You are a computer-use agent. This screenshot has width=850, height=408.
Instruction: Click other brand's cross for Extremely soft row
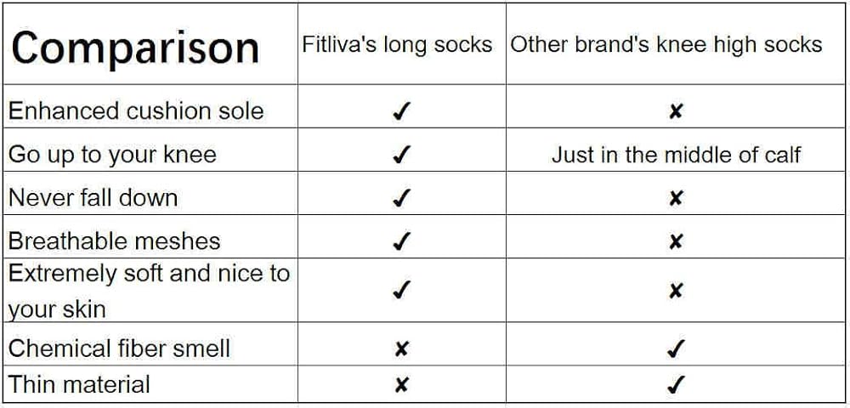676,291
